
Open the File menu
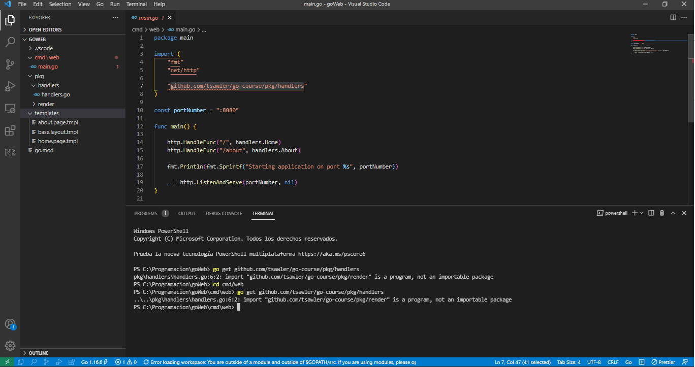[22, 4]
